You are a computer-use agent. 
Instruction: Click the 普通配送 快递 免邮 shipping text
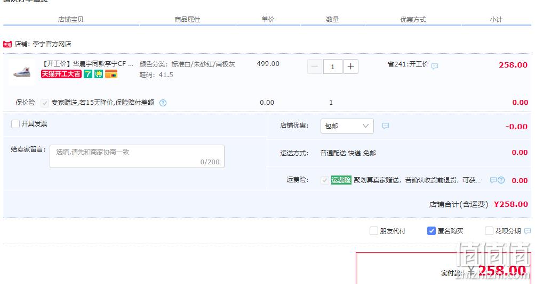click(348, 153)
